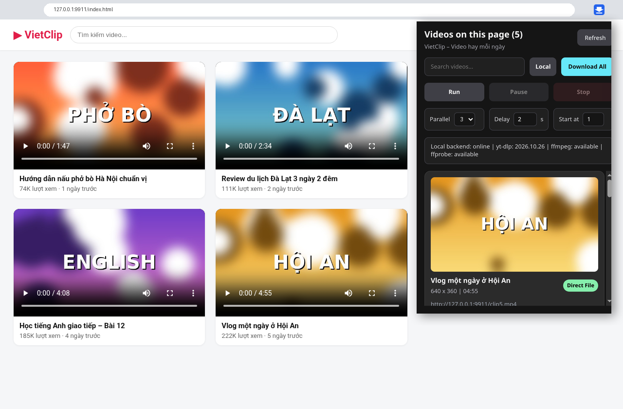This screenshot has width=623, height=409.
Task: Click the Refresh button in the popup
Action: click(x=595, y=37)
